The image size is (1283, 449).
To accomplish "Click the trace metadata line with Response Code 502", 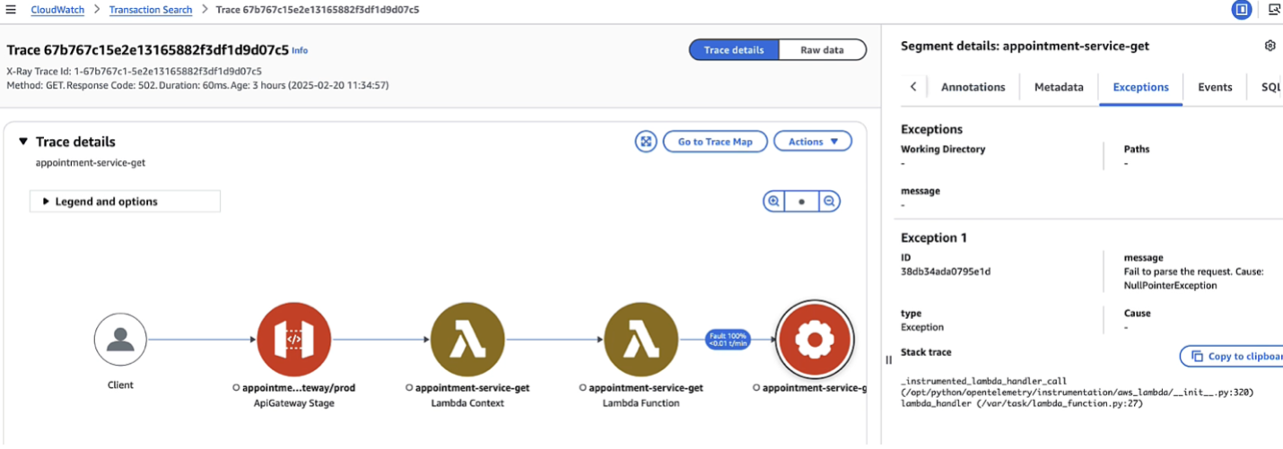I will (197, 85).
